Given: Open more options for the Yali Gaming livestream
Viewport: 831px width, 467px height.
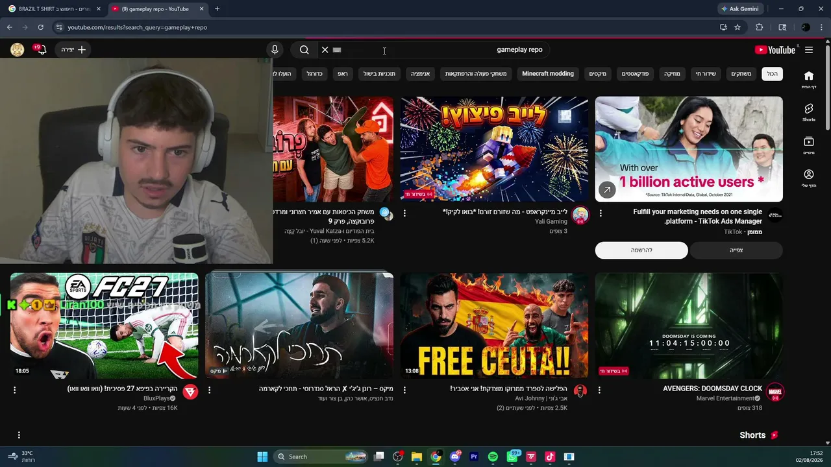Looking at the screenshot, I should point(404,213).
